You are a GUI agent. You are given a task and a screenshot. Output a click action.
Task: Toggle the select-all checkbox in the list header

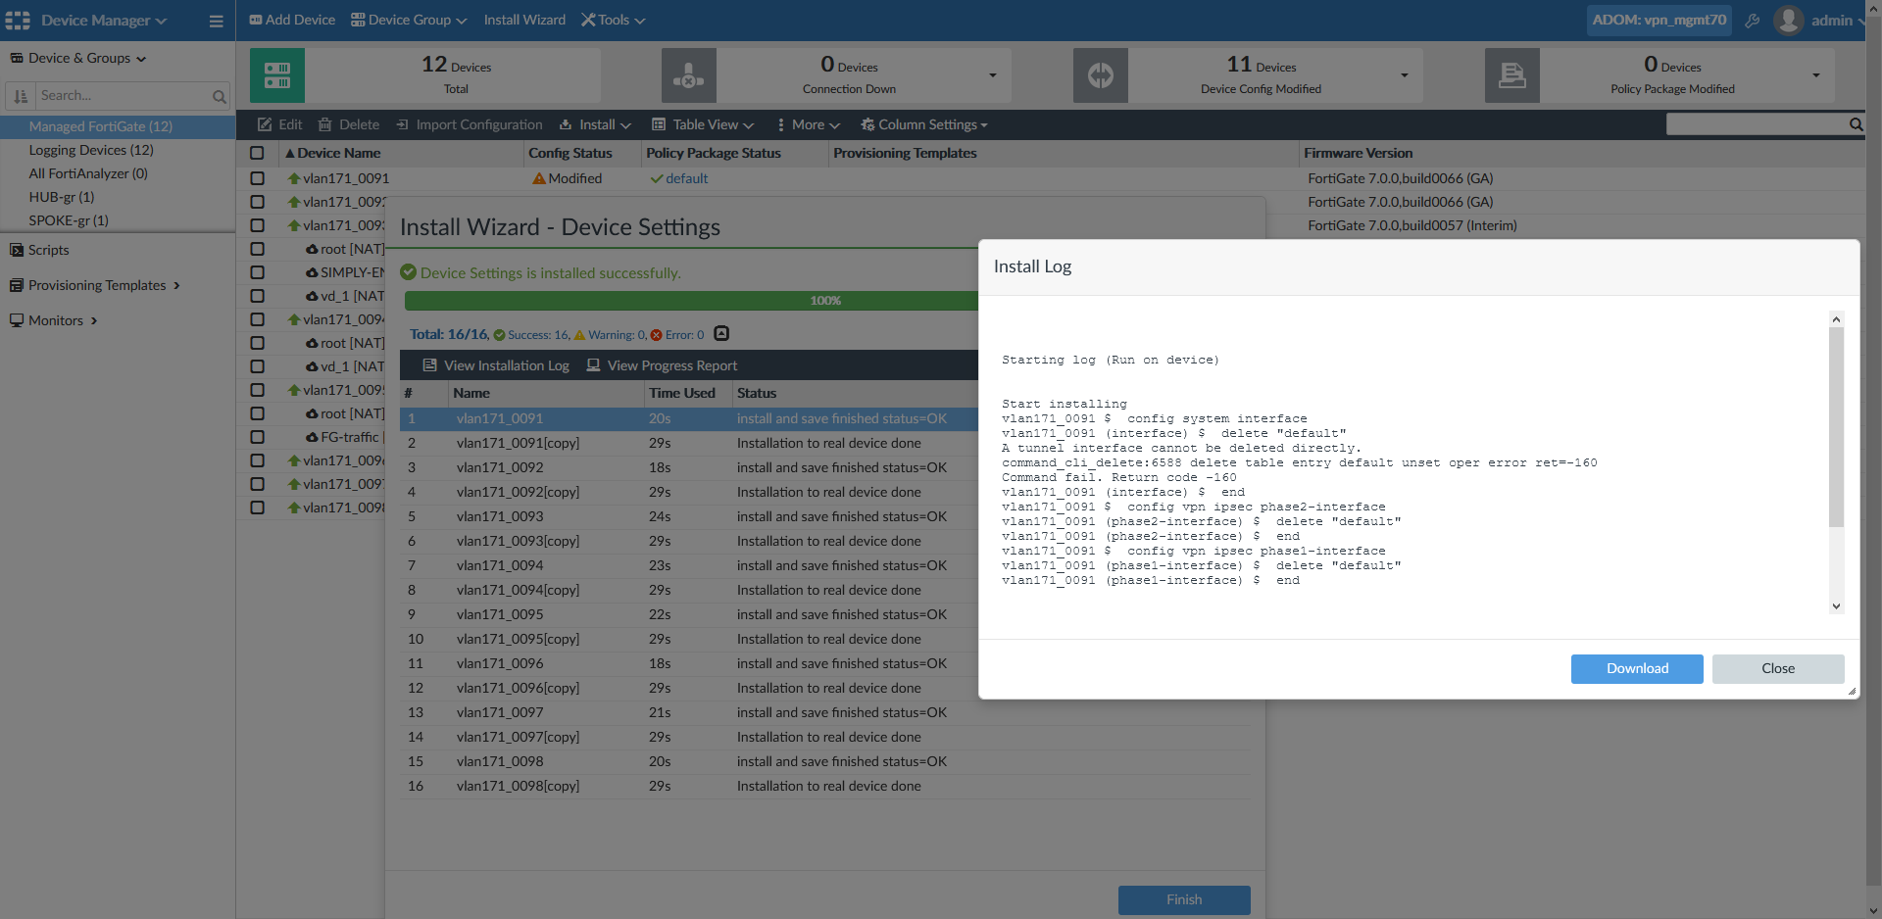(x=258, y=153)
